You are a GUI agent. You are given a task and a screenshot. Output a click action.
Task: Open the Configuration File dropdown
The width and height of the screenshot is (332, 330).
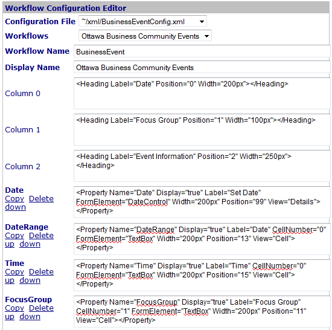(x=142, y=21)
